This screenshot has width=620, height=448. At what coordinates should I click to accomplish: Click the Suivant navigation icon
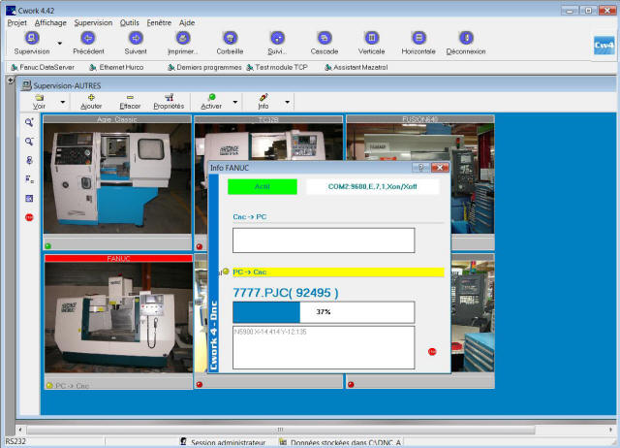tap(135, 38)
